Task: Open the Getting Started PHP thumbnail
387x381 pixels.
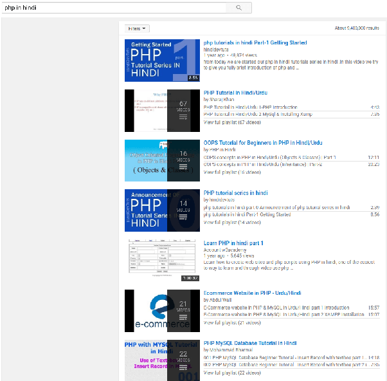Action: (162, 60)
